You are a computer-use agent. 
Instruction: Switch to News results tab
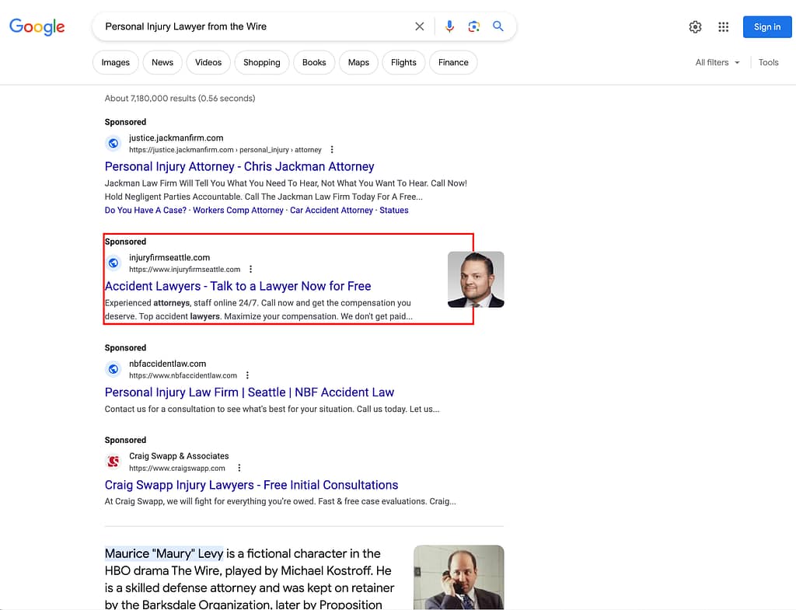pyautogui.click(x=162, y=62)
